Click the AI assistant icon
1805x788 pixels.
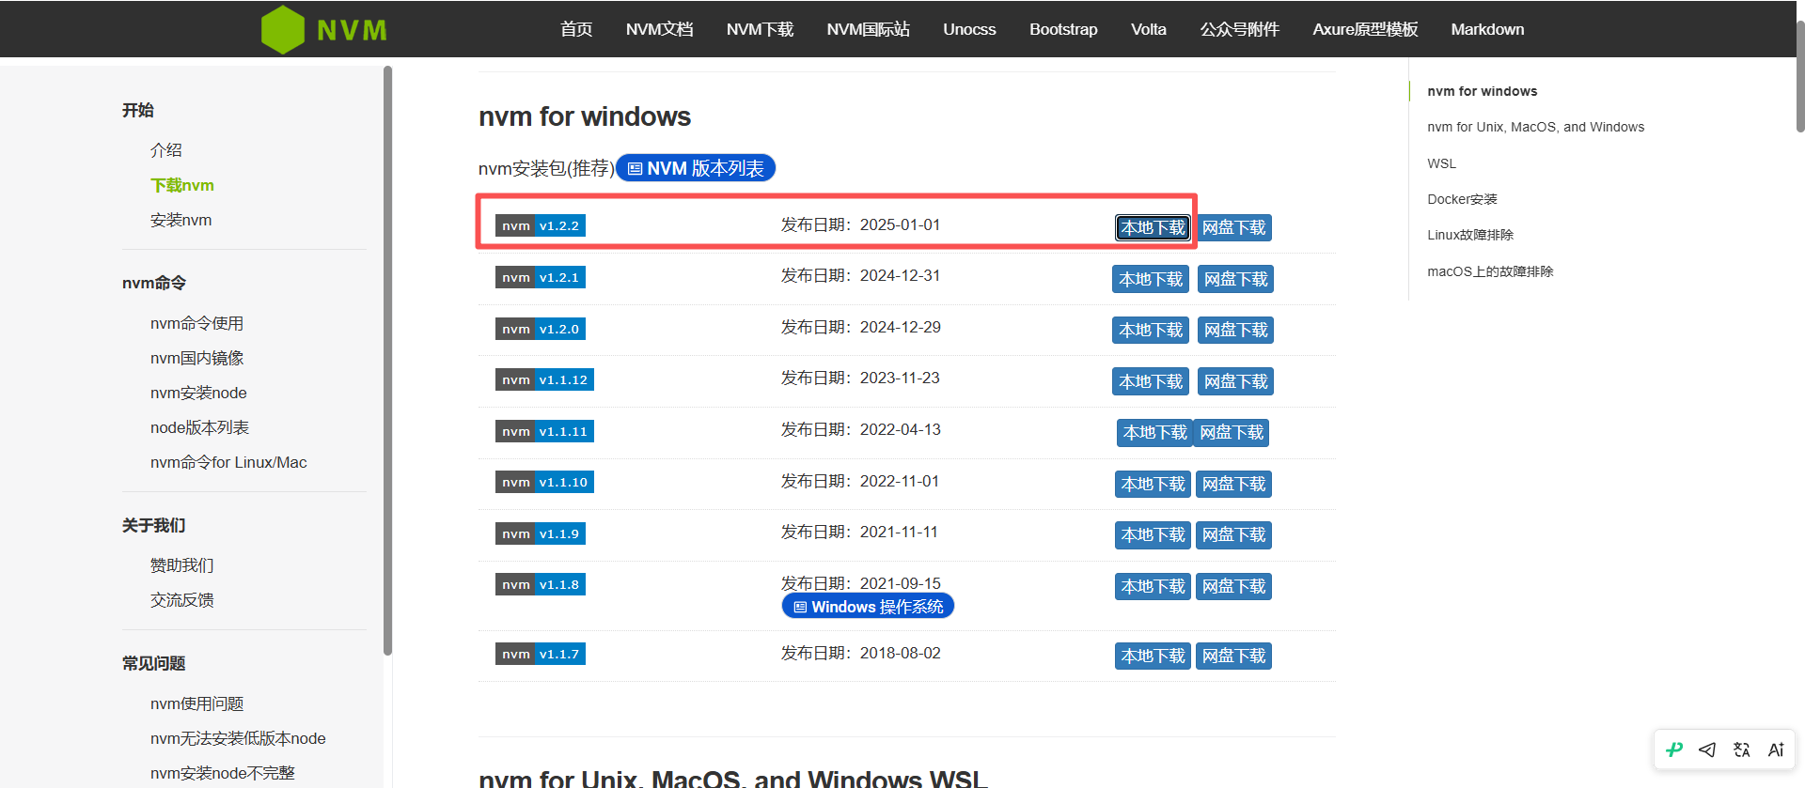1776,749
